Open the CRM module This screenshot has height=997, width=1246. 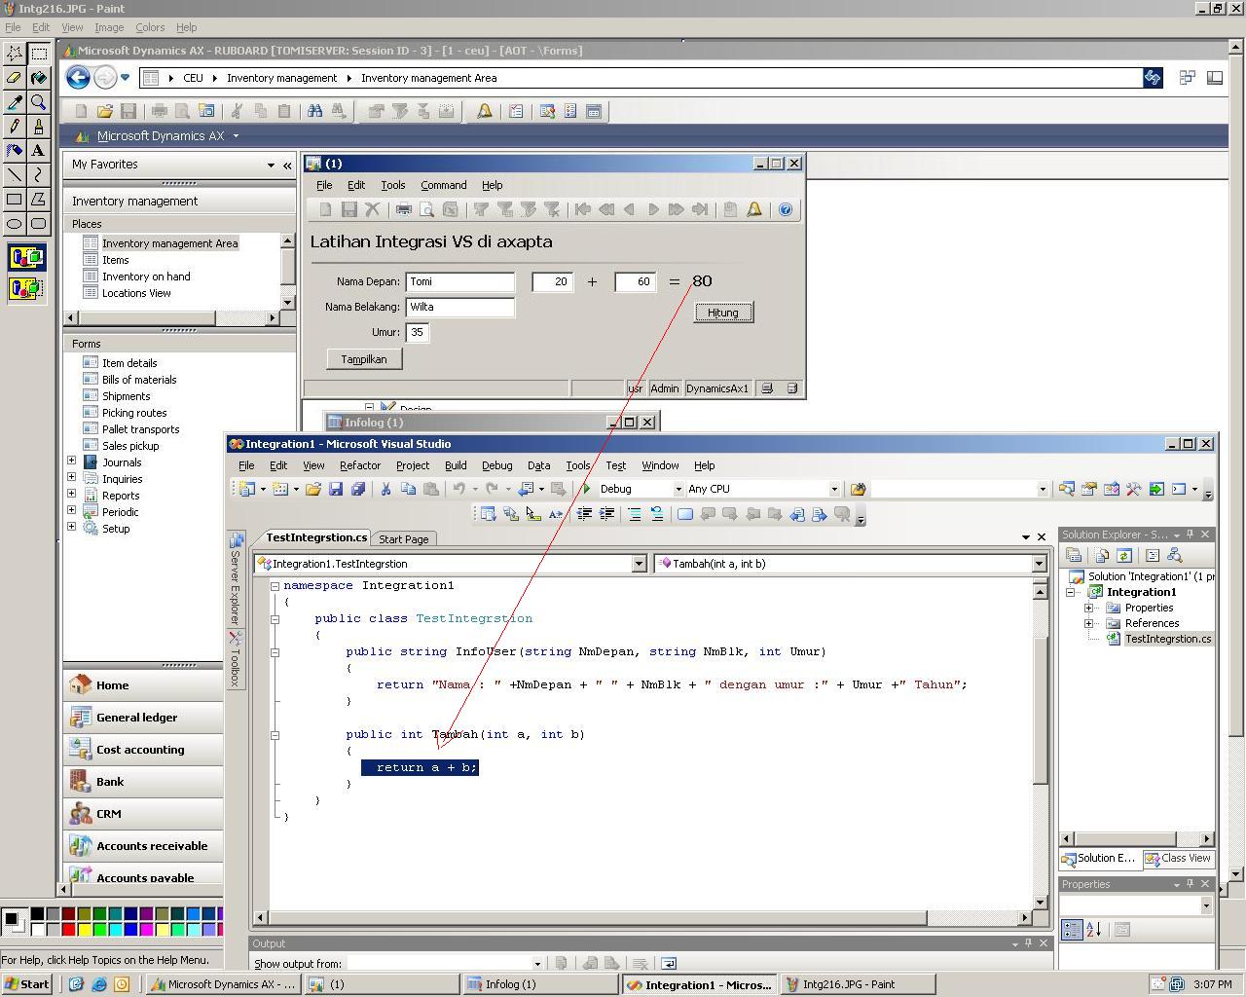click(x=144, y=814)
